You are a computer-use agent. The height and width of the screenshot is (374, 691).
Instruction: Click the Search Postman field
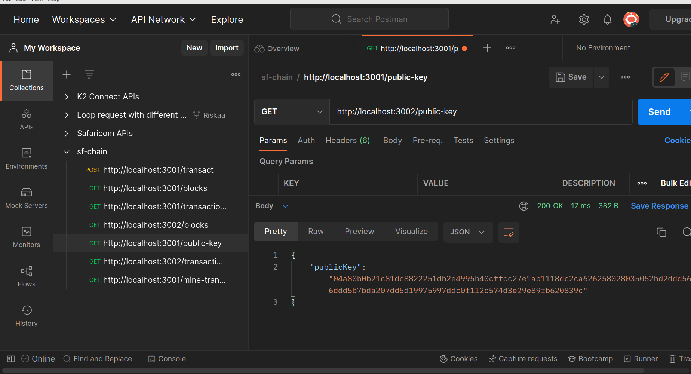pyautogui.click(x=369, y=19)
